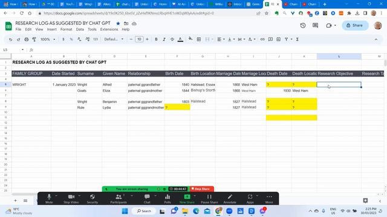Undo the last action in Sheets toolbar

coord(10,39)
